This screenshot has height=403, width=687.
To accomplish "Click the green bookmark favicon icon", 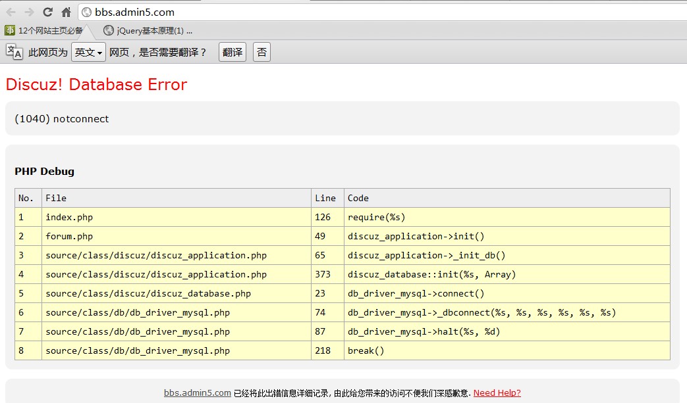I will 10,30.
